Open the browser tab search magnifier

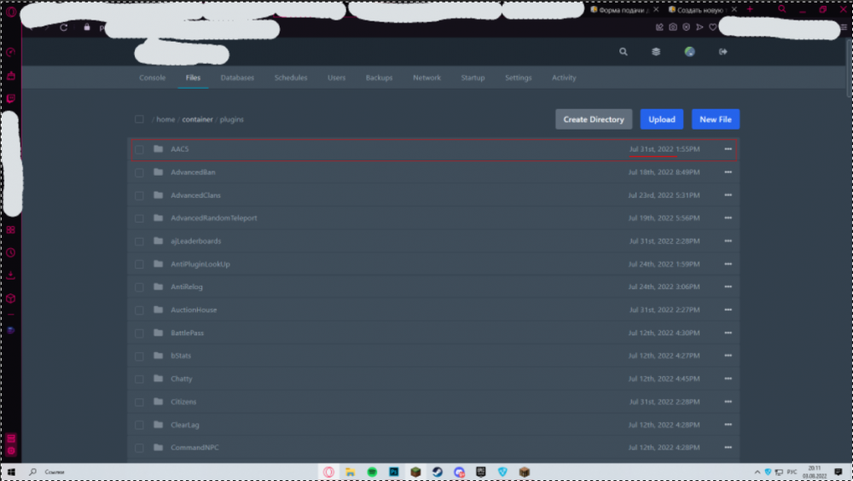781,9
